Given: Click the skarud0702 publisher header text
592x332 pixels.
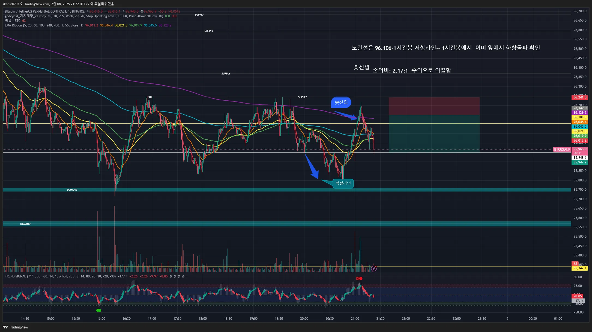Looking at the screenshot, I should 58,4.
